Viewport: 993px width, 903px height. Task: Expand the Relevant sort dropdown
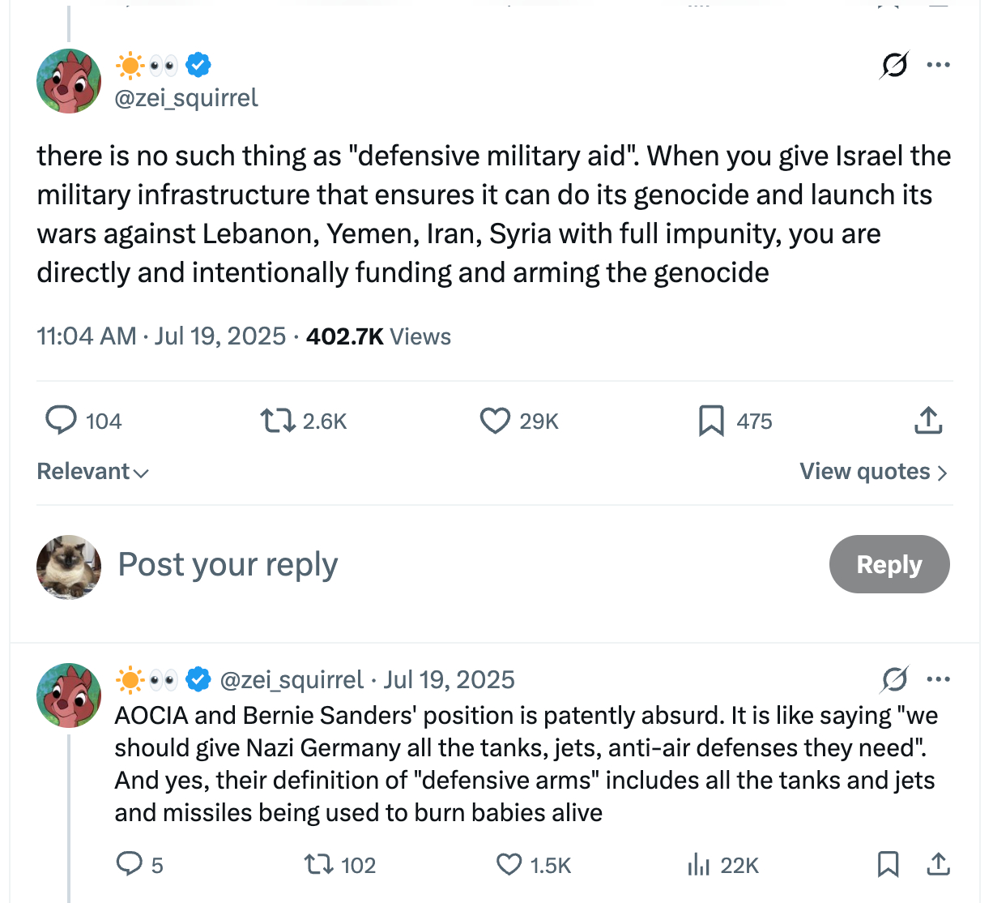[92, 472]
